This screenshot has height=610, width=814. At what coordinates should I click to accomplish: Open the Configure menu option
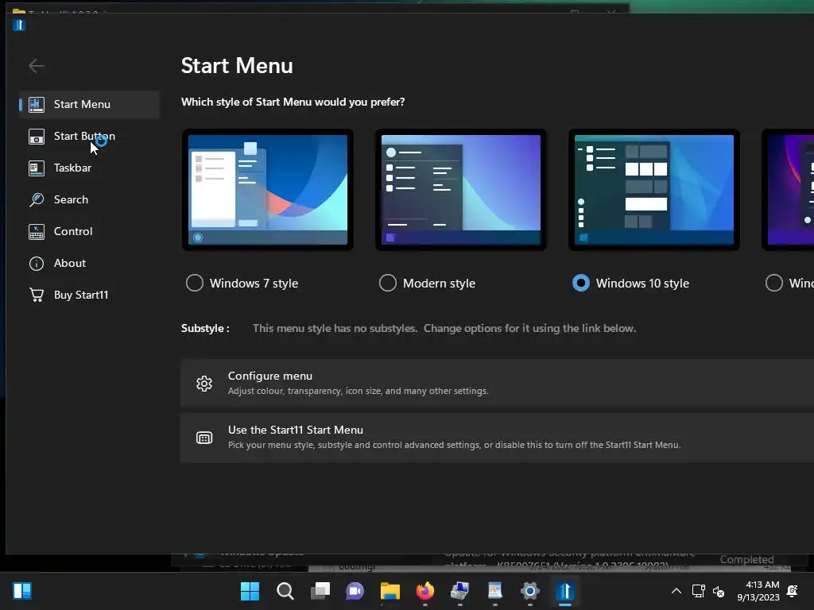coord(497,384)
